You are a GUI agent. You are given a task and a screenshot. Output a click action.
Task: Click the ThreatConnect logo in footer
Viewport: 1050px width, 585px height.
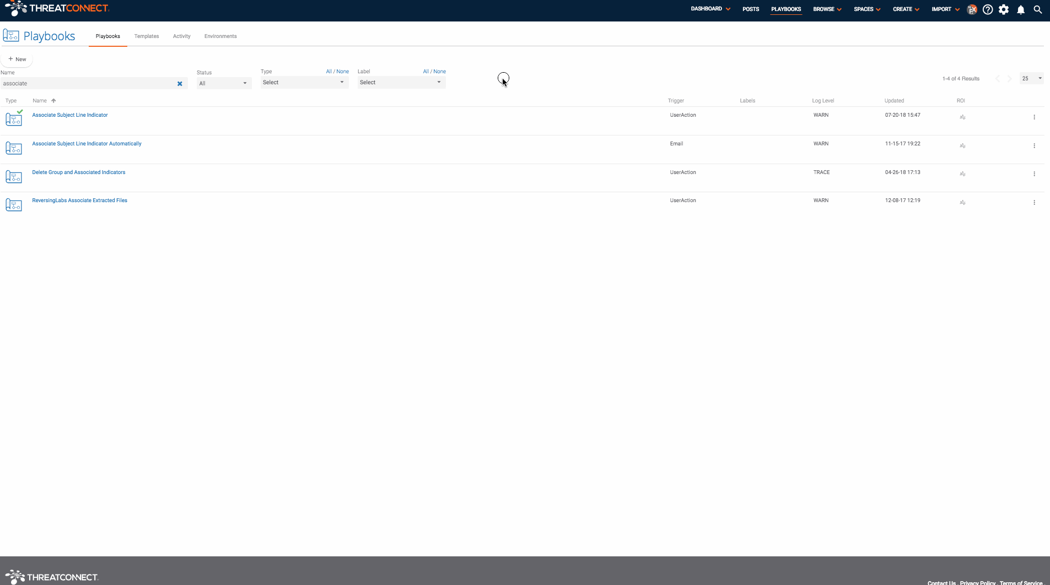click(52, 577)
